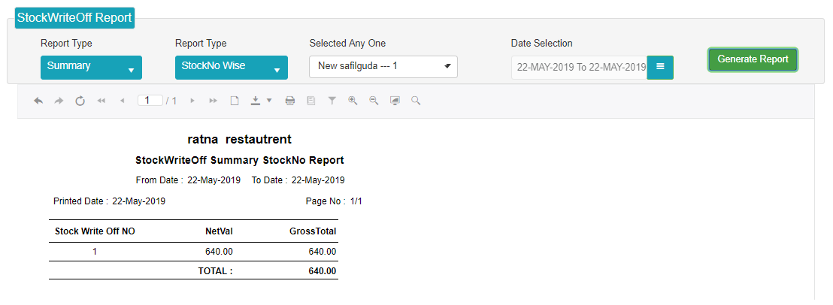Click the print report icon
The image size is (833, 305).
pos(290,100)
